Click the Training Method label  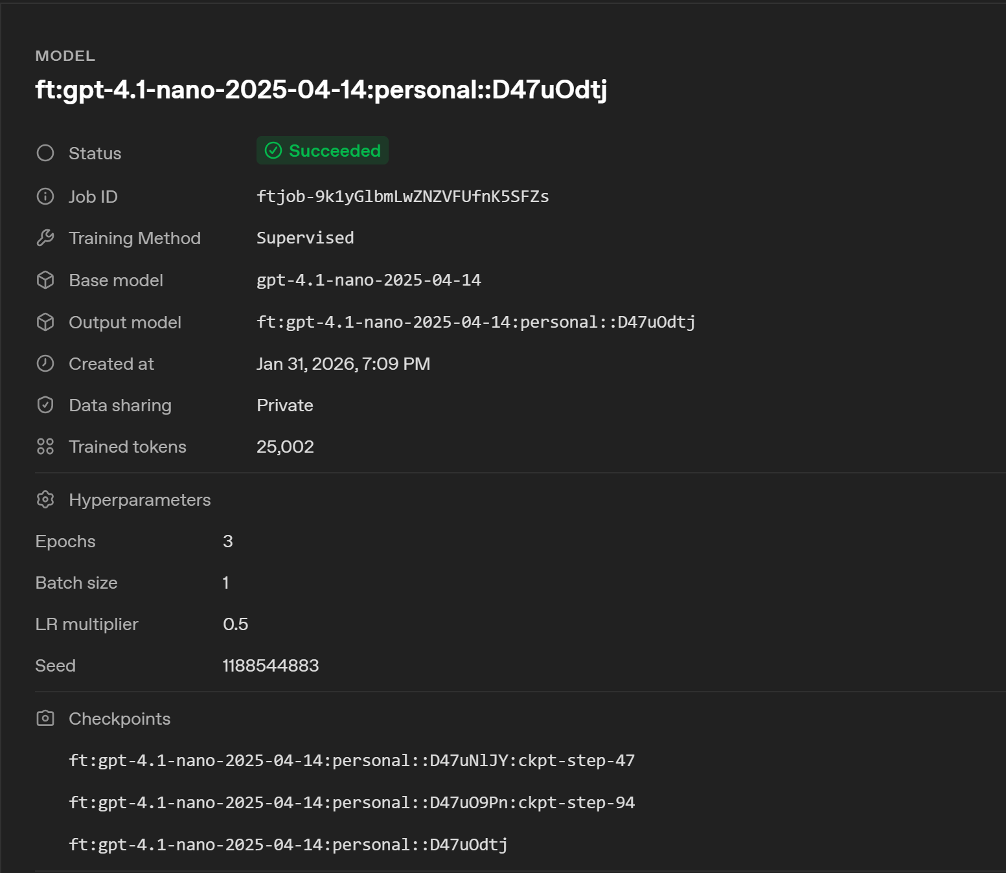click(x=135, y=238)
